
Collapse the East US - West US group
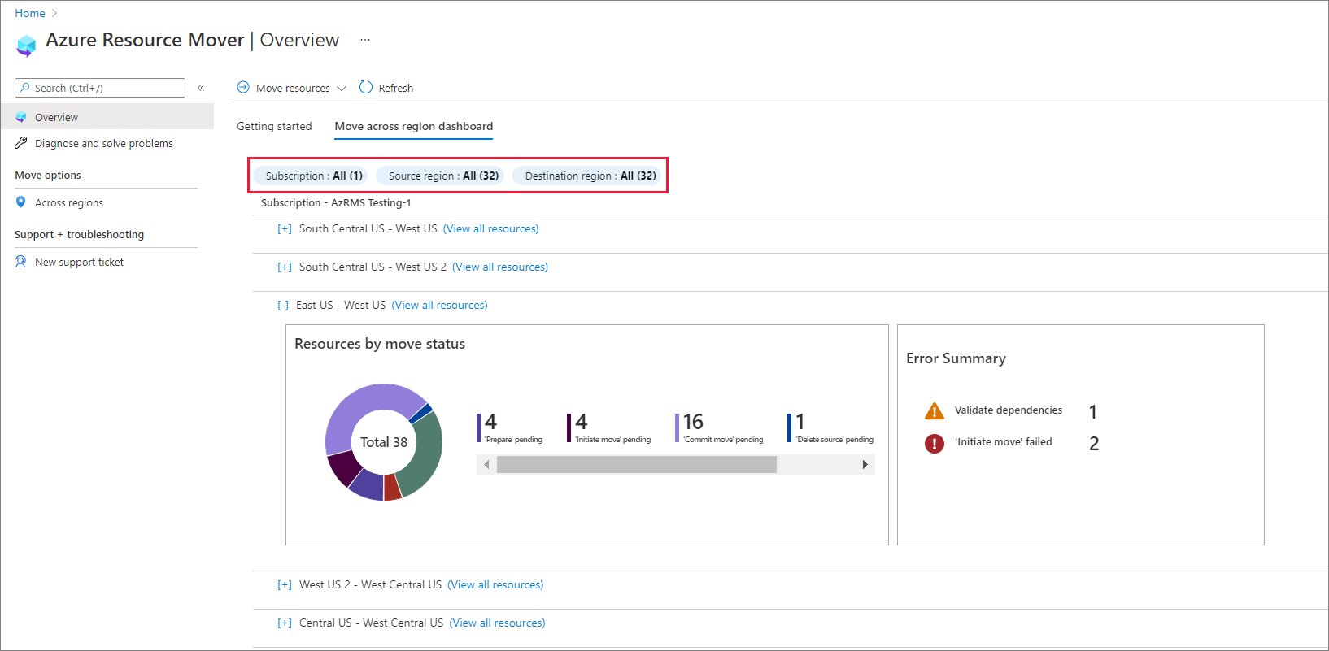coord(283,306)
